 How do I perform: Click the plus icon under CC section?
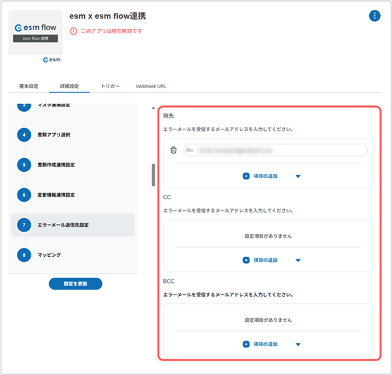[x=246, y=260]
